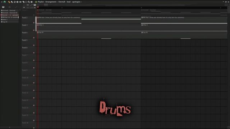
Task: Open the first 808 clip's menu icon
Action: pyautogui.click(x=38, y=18)
